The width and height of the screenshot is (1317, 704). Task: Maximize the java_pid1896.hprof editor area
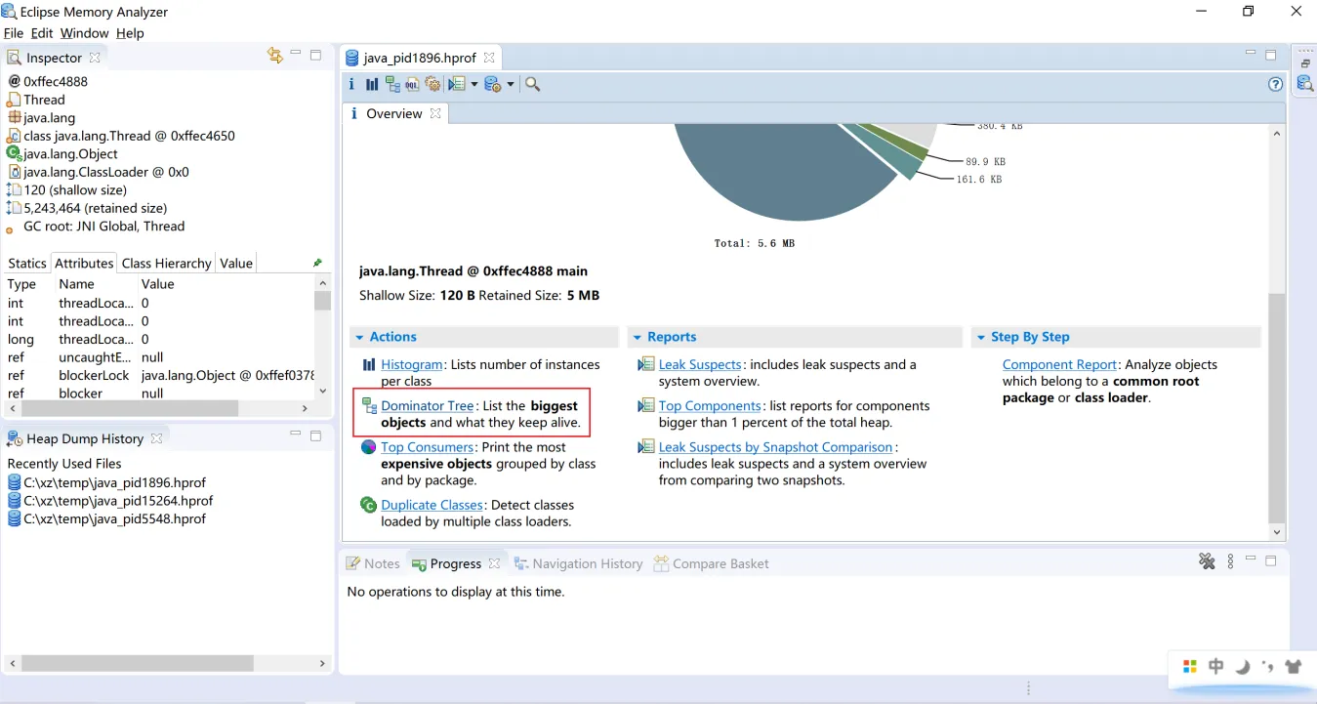click(1270, 55)
